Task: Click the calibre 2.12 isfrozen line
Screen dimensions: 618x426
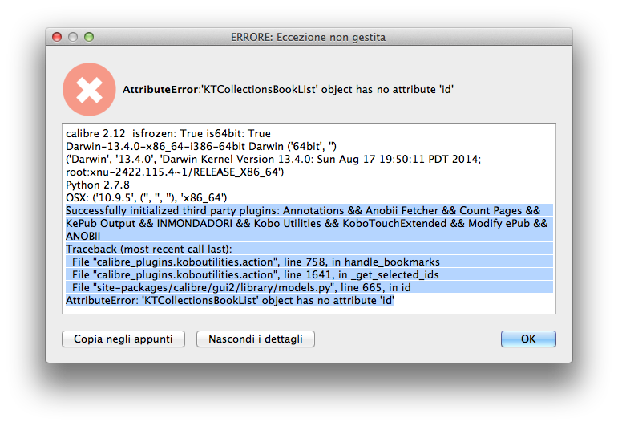Action: pyautogui.click(x=168, y=134)
